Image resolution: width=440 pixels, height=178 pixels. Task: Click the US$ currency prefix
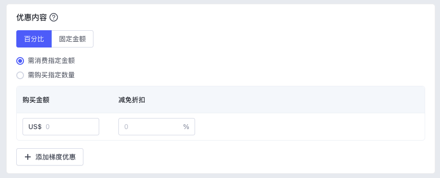point(35,127)
